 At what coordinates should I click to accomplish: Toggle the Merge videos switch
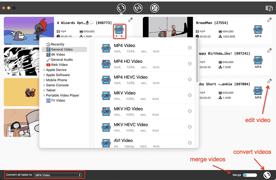coord(250,175)
